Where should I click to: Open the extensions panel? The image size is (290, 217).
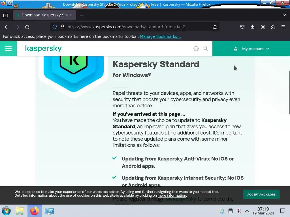coord(273,27)
